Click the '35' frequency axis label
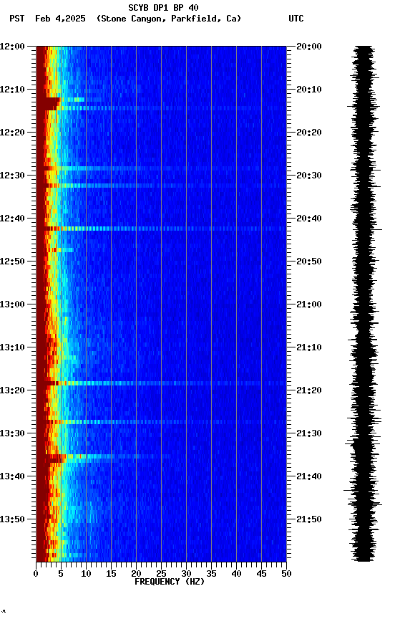Image resolution: width=395 pixels, height=619 pixels. pos(211,574)
